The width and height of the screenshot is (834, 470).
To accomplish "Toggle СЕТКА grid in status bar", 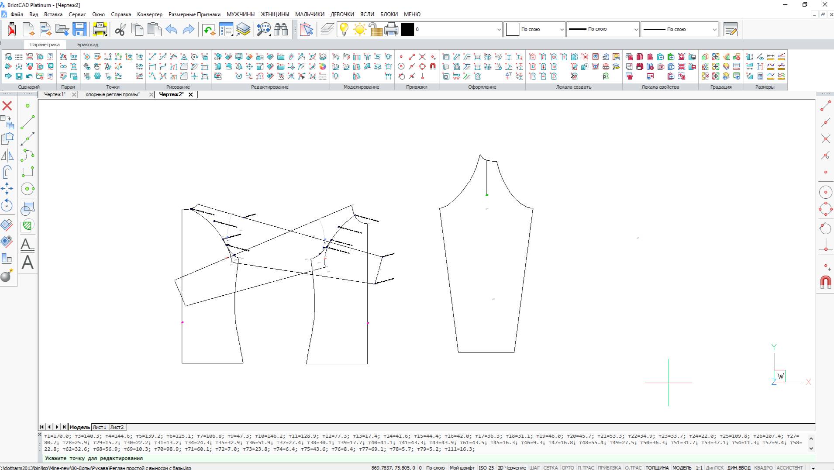I will click(550, 467).
